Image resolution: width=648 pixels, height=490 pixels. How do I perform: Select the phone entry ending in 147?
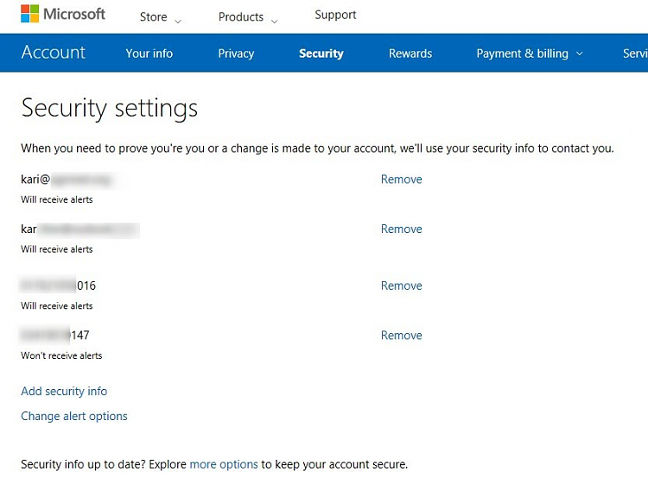[x=55, y=336]
